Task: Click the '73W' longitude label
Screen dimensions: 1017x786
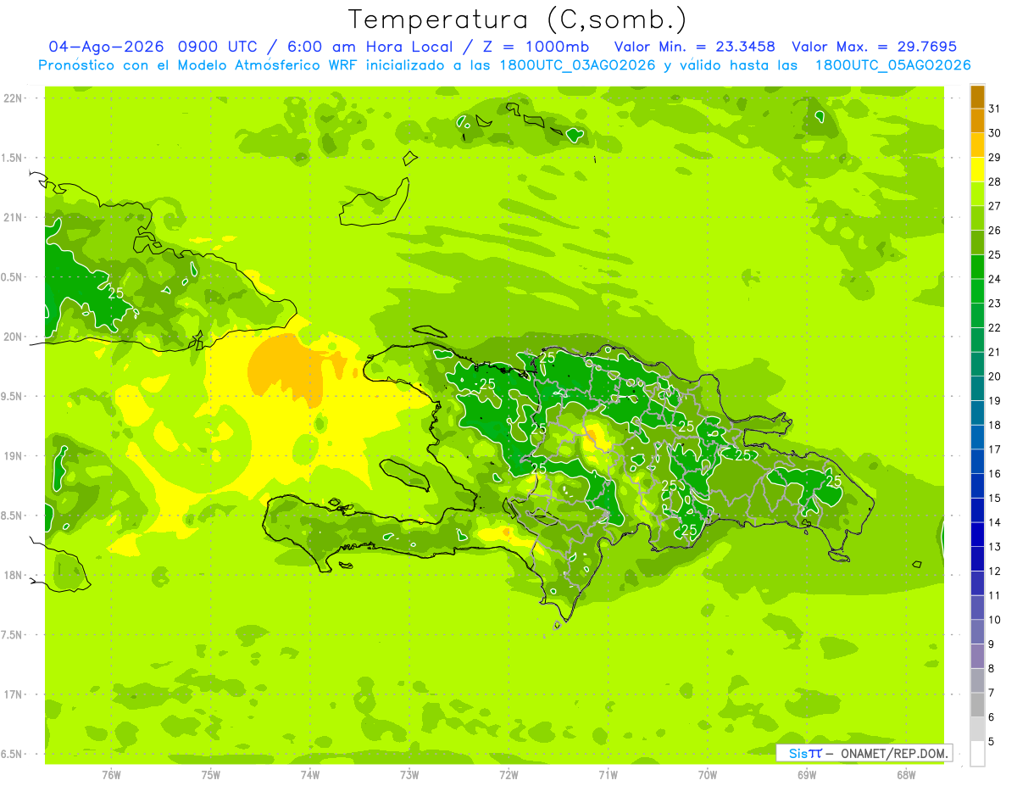Action: click(409, 774)
